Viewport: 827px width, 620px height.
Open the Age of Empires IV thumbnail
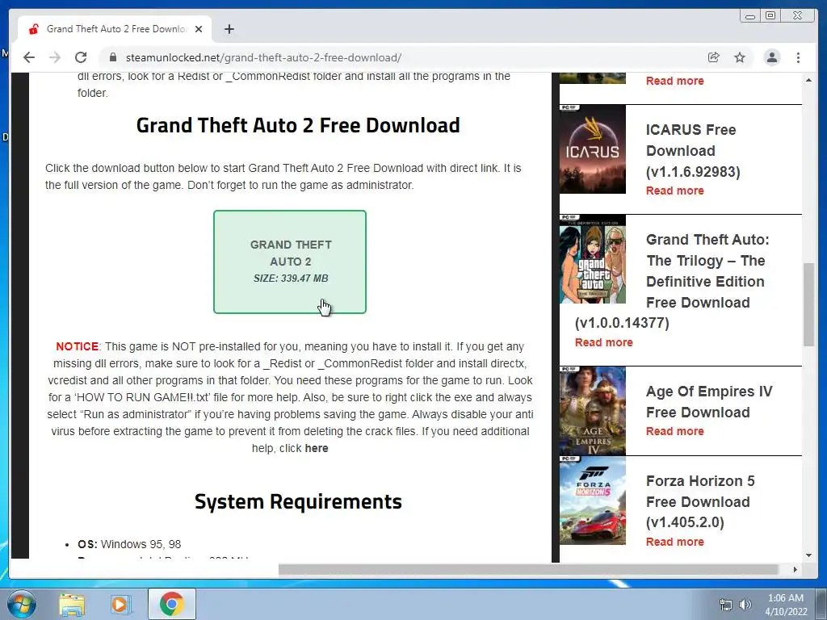(592, 411)
